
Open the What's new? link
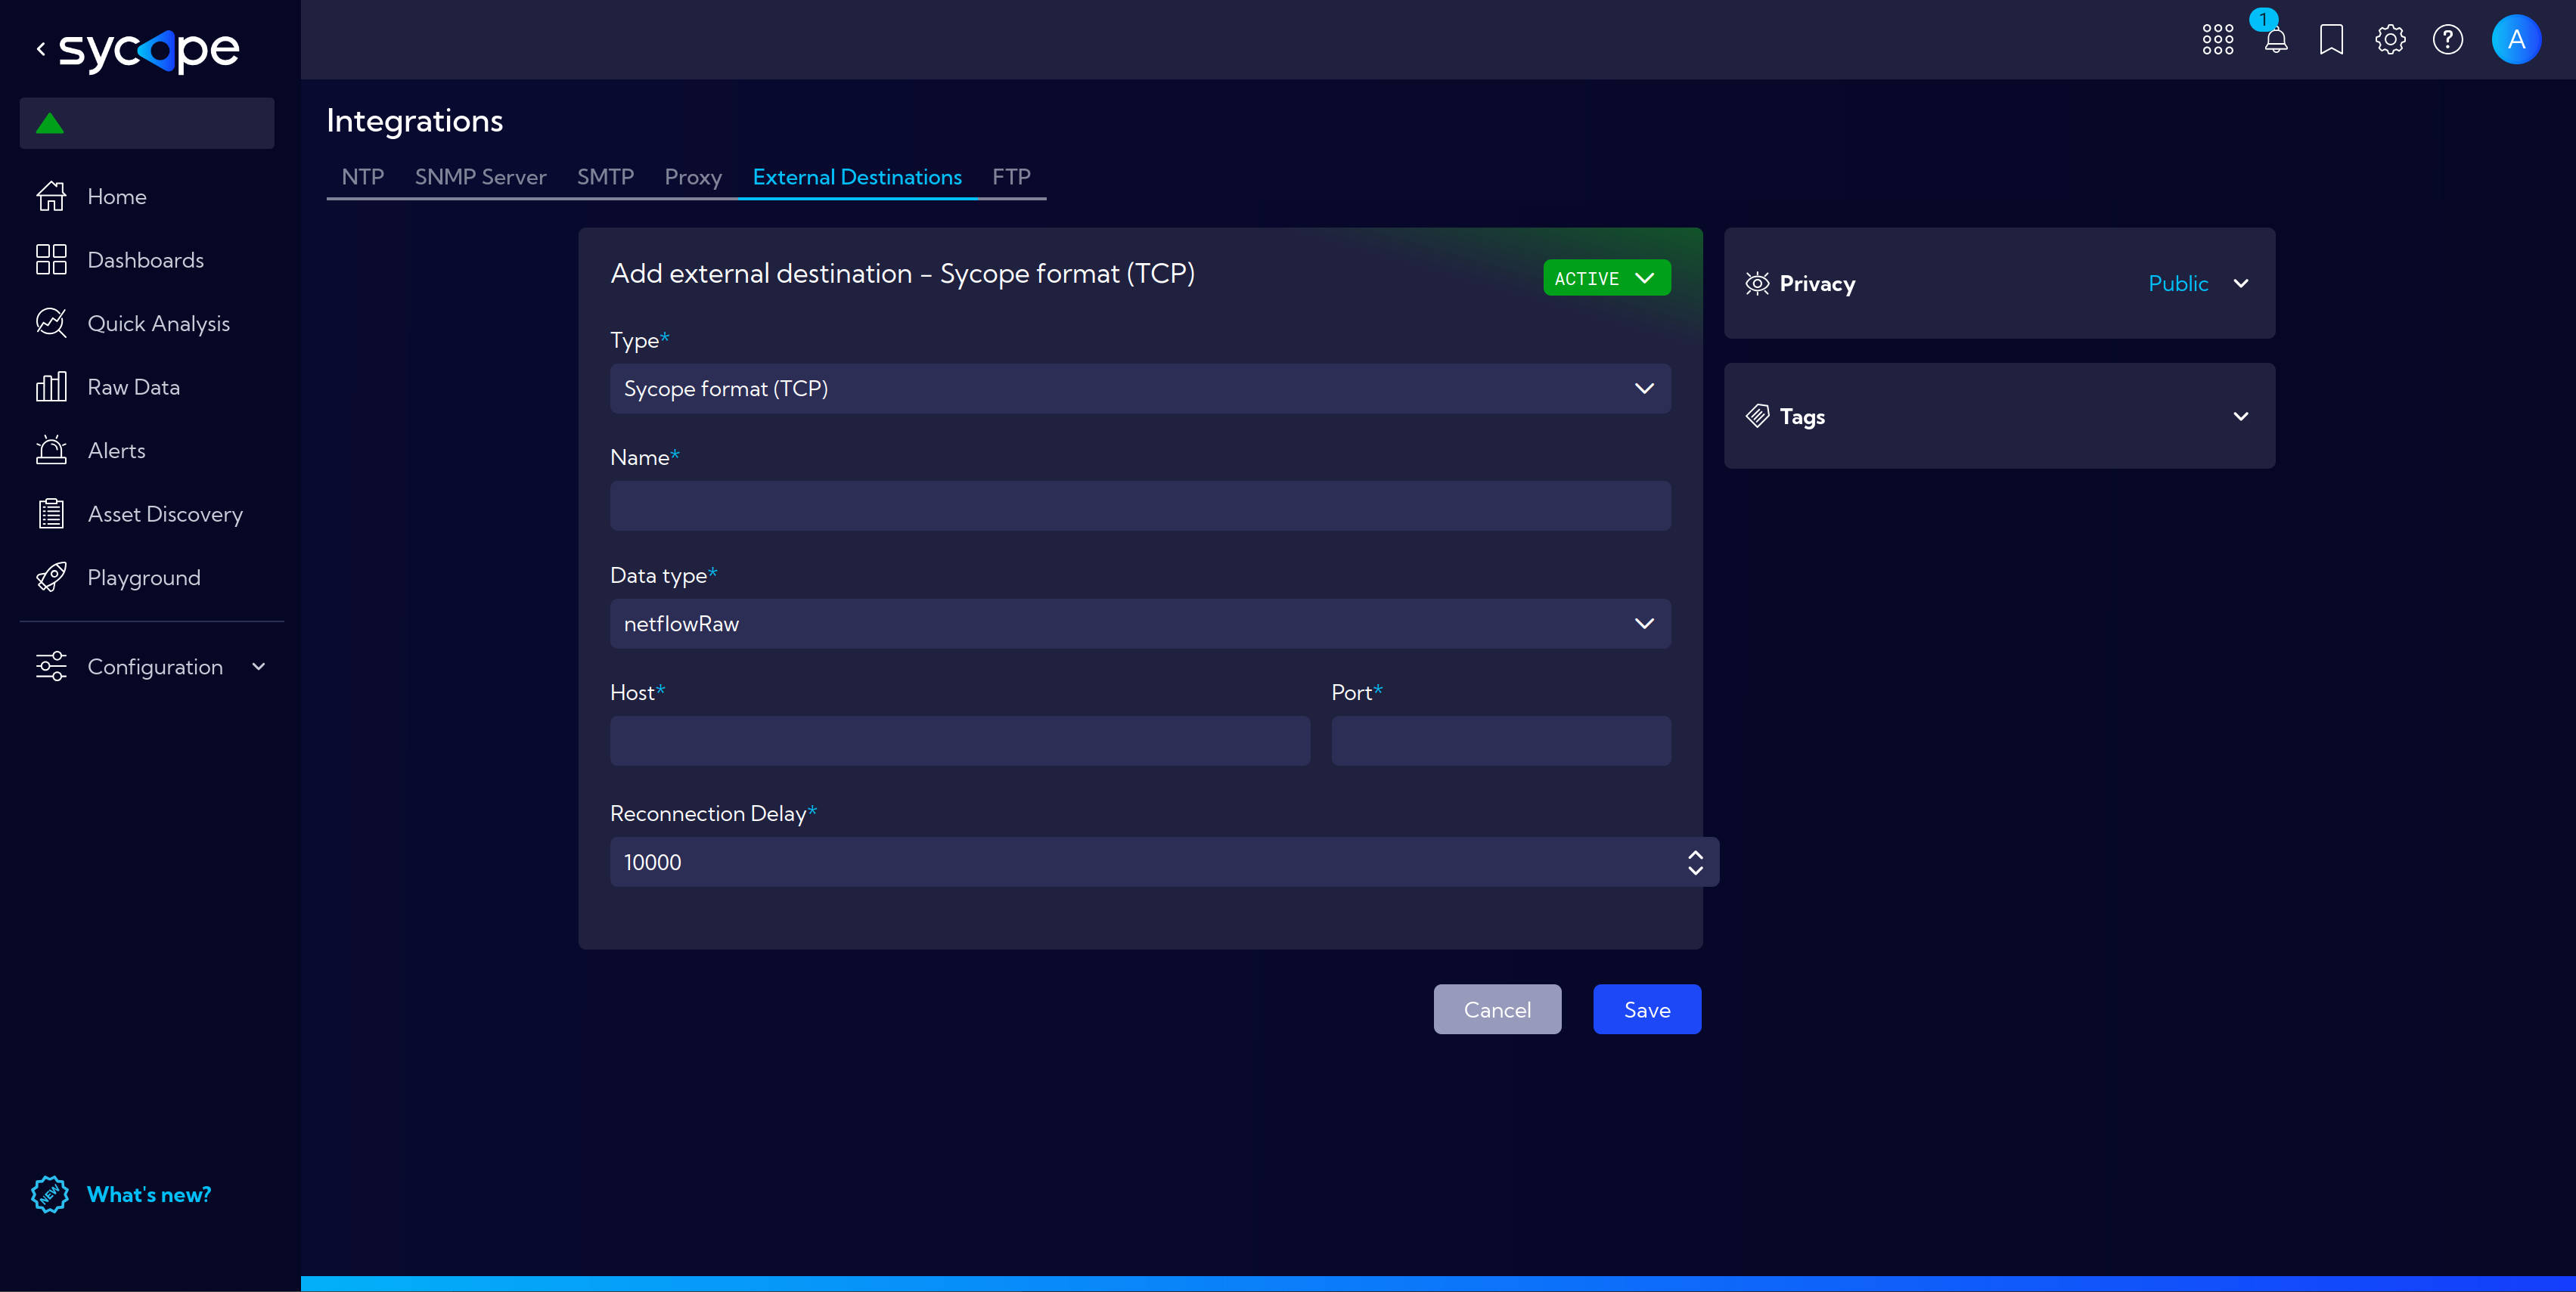(149, 1194)
